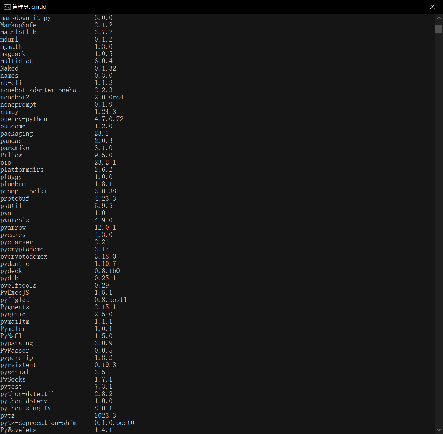The image size is (443, 434).
Task: Click the packaging package name
Action: [x=17, y=134]
